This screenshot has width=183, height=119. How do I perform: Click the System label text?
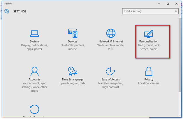[x=34, y=42]
